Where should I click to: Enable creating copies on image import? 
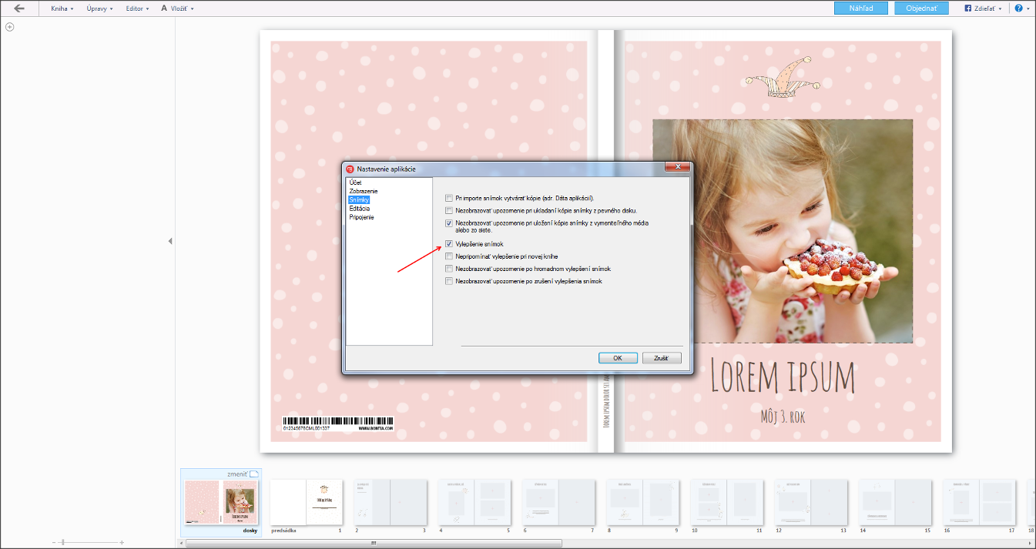[x=449, y=198]
